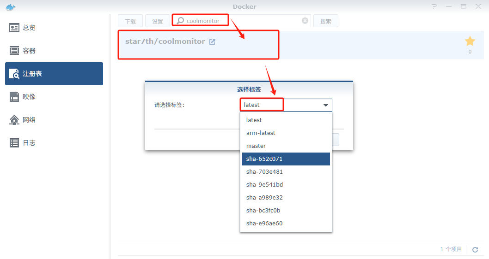The width and height of the screenshot is (489, 259).
Task: Open the help question mark icon
Action: click(x=434, y=6)
